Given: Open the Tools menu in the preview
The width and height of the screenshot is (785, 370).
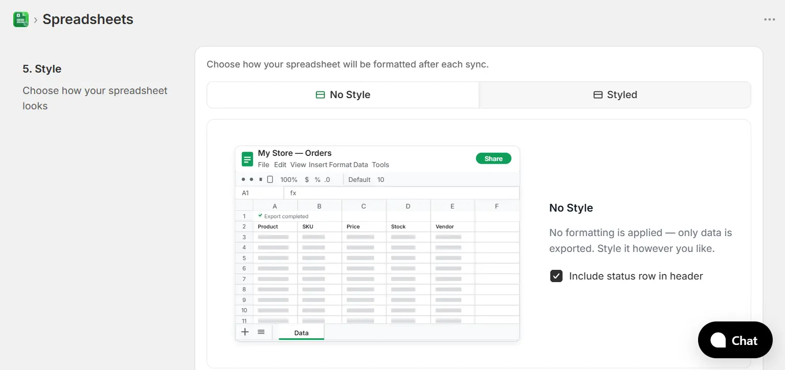Looking at the screenshot, I should (x=380, y=165).
